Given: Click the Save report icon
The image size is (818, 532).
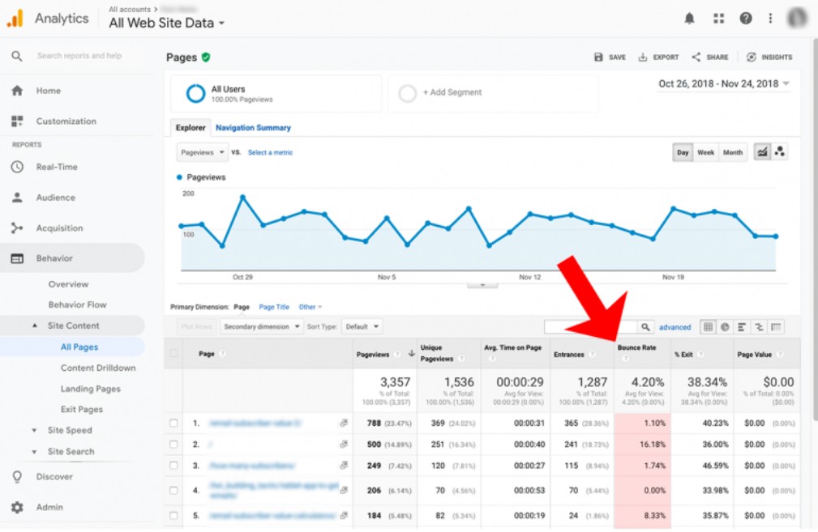Looking at the screenshot, I should point(598,57).
